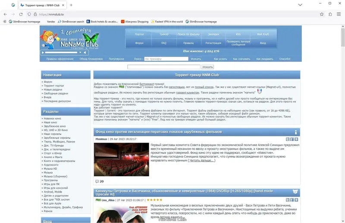Bookmark this page with the star icon

pyautogui.click(x=322, y=14)
